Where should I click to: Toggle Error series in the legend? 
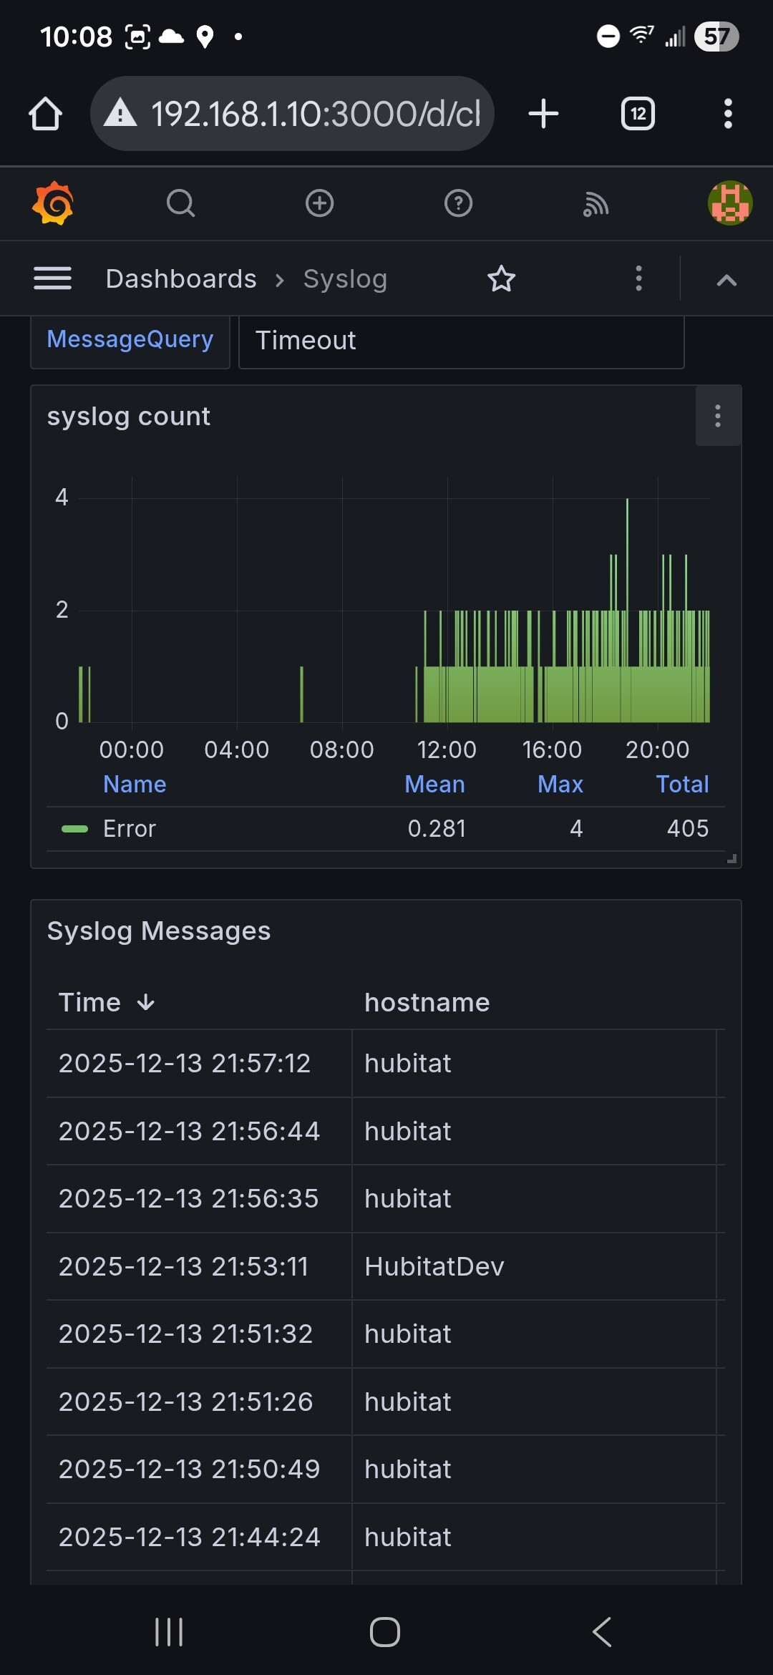coord(130,829)
